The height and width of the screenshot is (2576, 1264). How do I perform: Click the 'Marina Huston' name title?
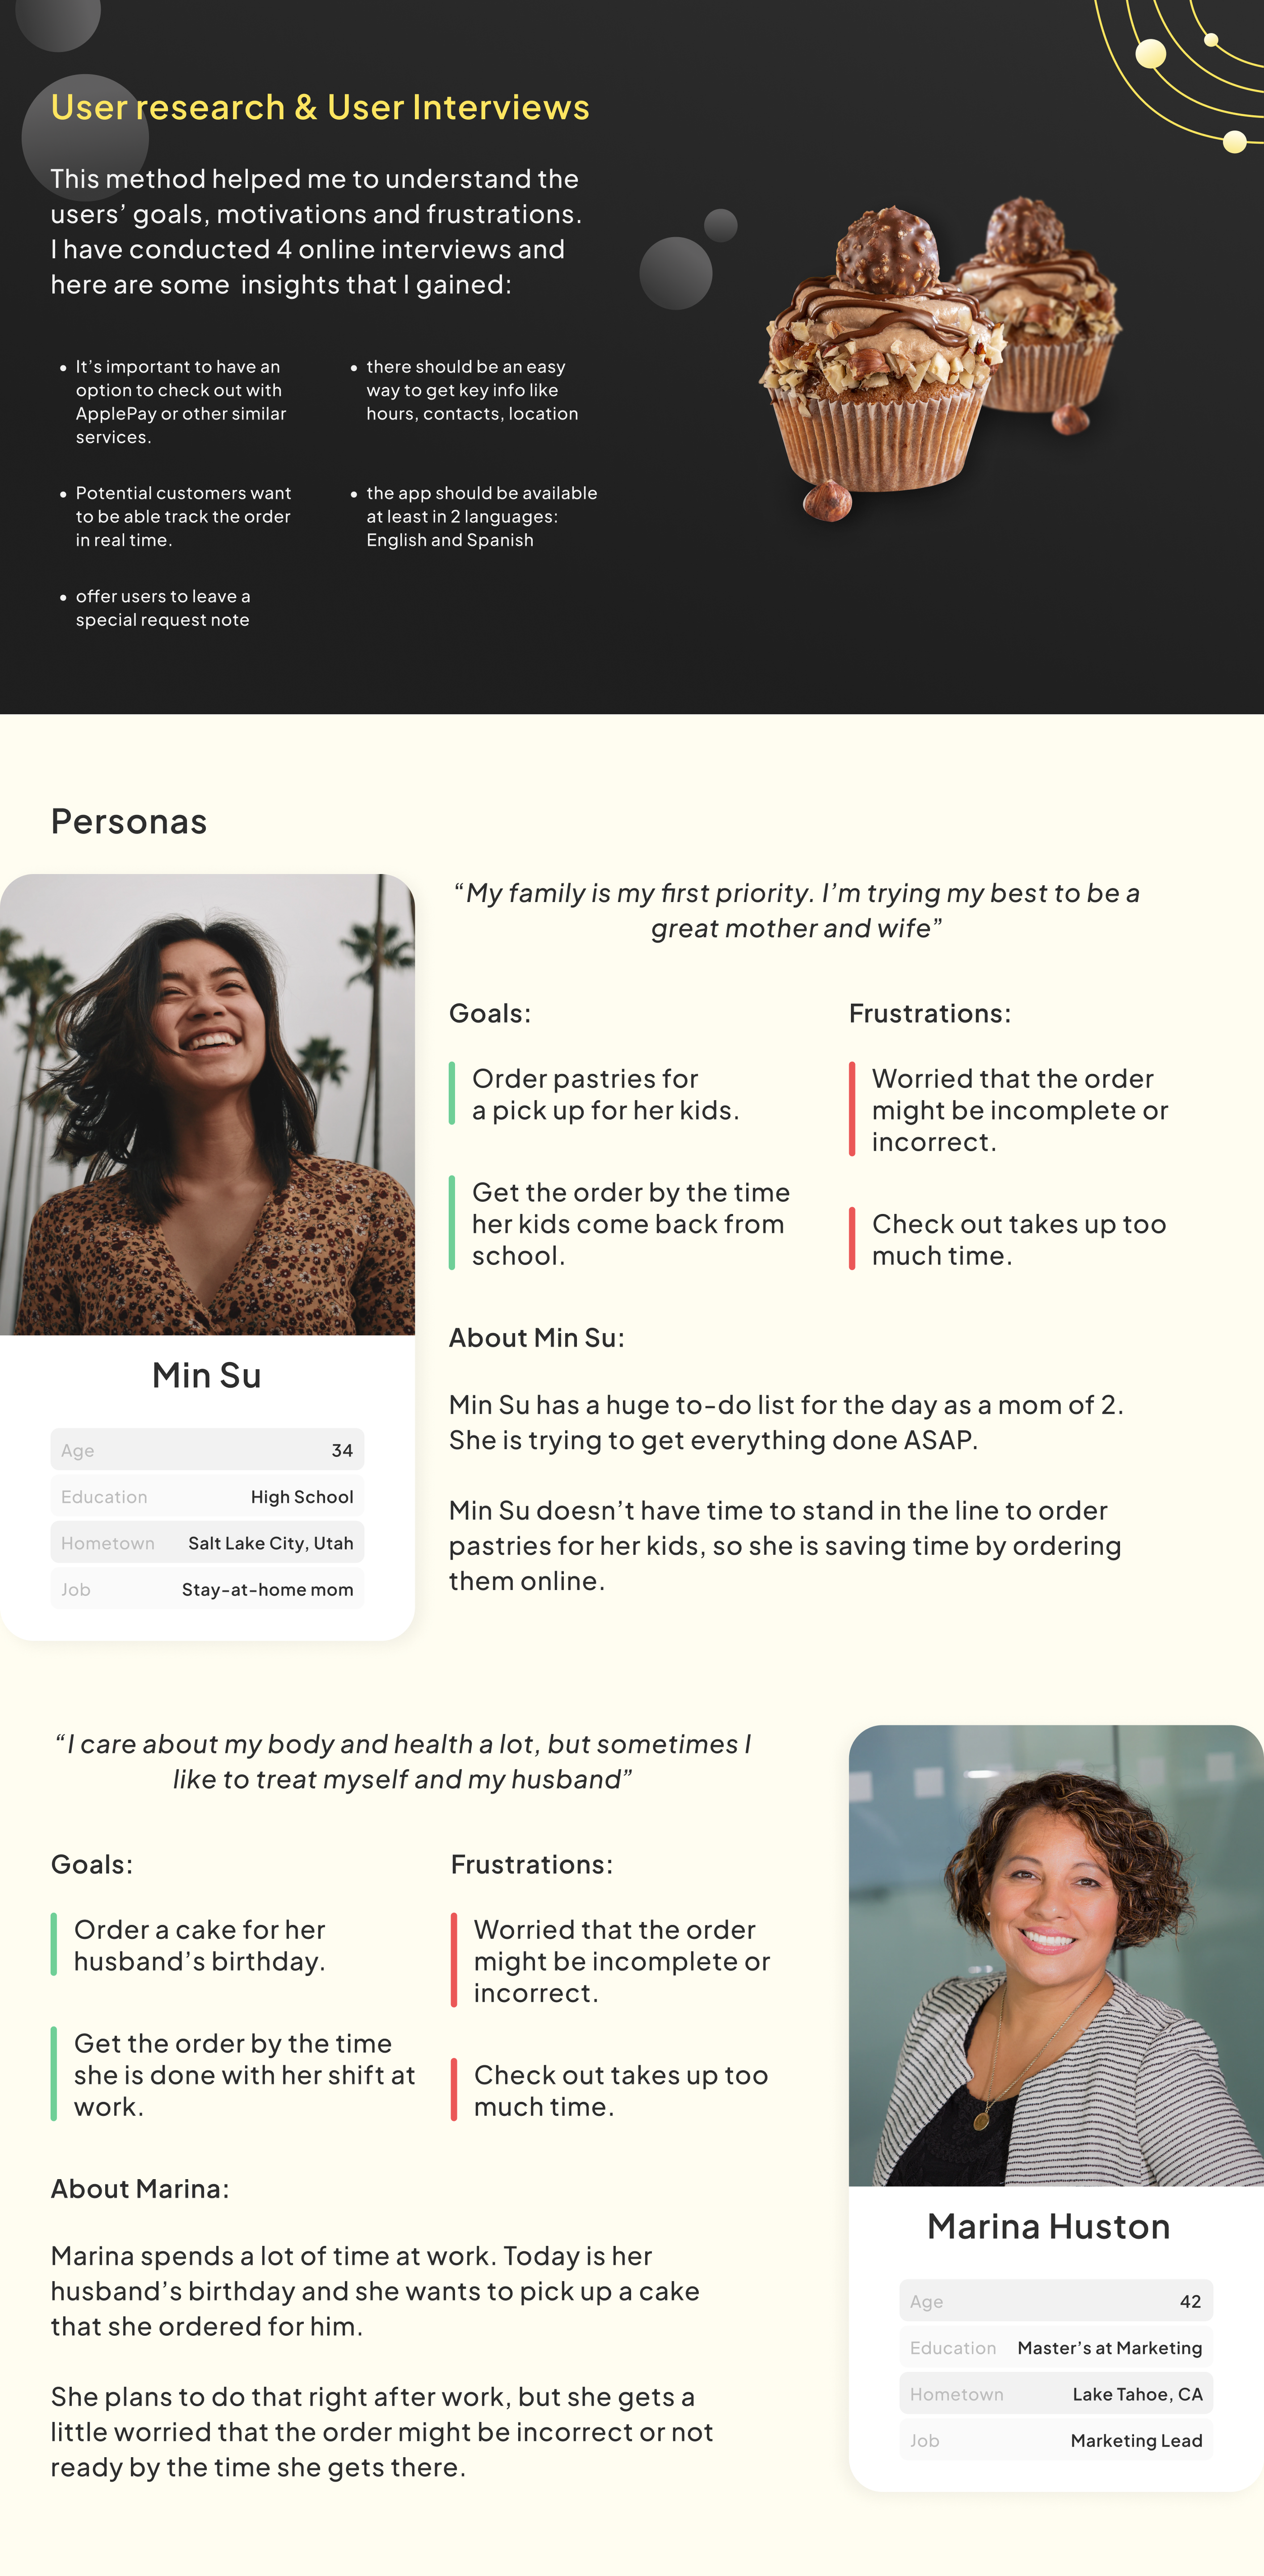click(x=1048, y=2226)
